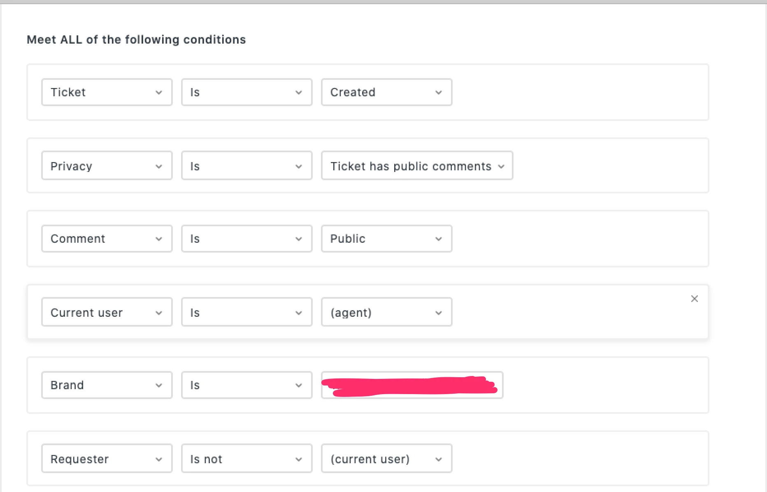Image resolution: width=767 pixels, height=492 pixels.
Task: Open the (agent) value dropdown
Action: click(386, 312)
